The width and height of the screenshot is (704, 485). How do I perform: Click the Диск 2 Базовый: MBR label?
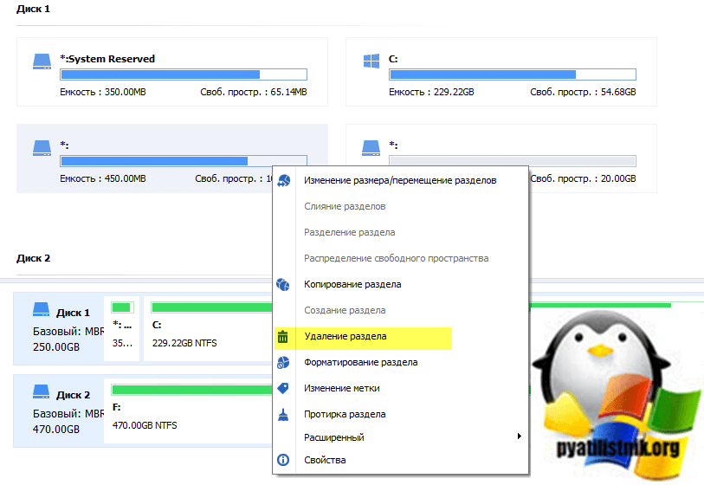(68, 414)
